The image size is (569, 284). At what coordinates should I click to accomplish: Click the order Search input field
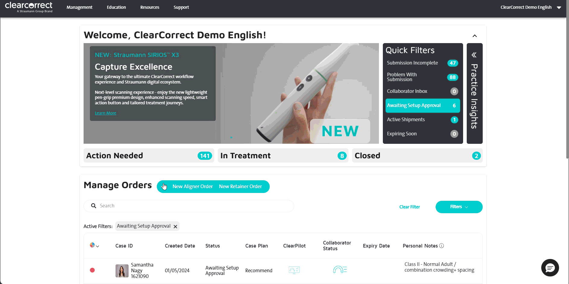(x=193, y=206)
